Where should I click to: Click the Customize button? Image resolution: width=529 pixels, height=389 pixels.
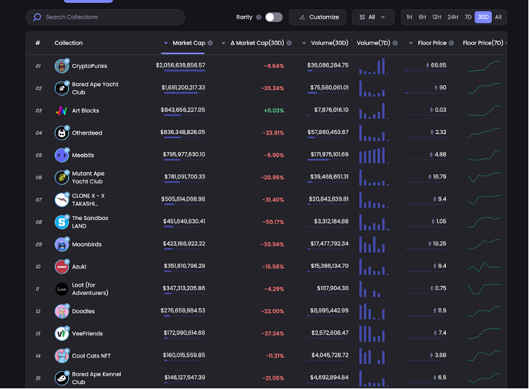click(317, 17)
